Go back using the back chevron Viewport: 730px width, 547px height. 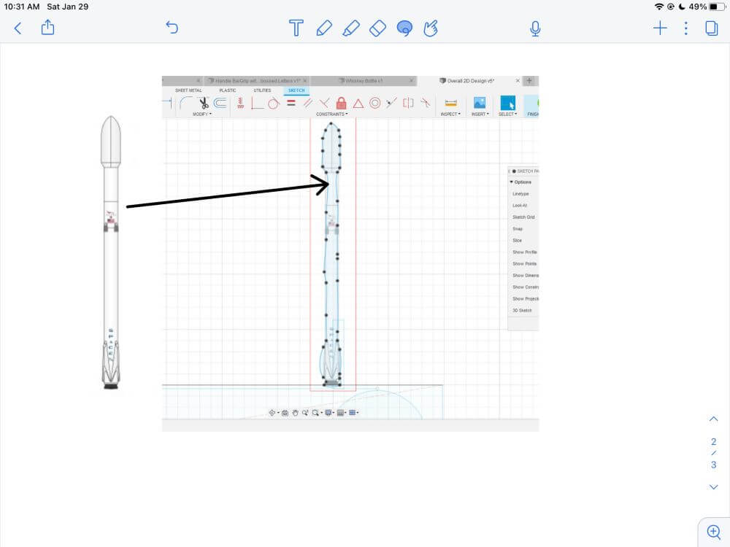18,28
